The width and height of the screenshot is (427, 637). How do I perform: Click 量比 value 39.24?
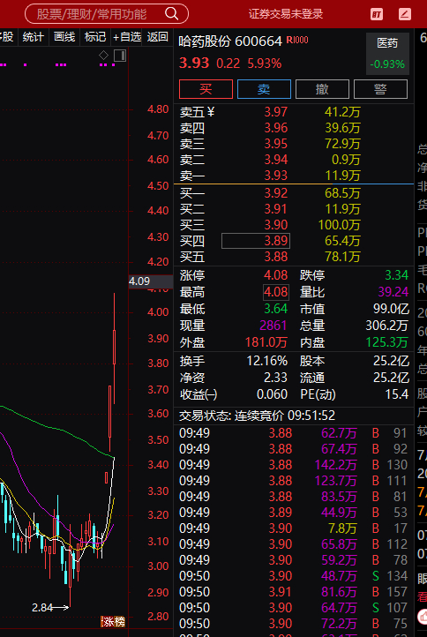click(x=393, y=292)
